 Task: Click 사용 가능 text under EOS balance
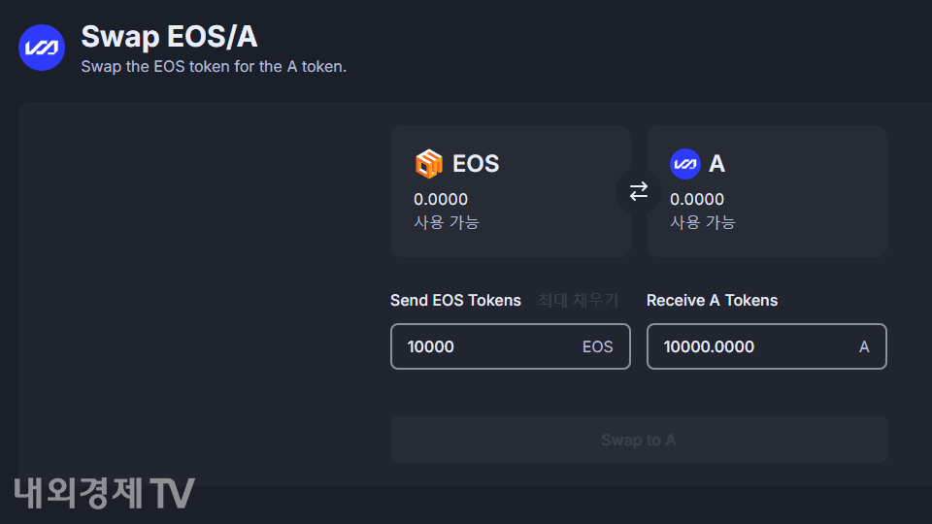[447, 222]
